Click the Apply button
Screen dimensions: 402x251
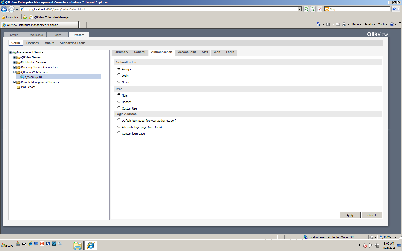pos(350,215)
